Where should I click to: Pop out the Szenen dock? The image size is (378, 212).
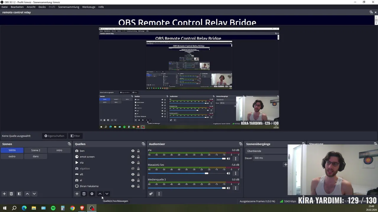[x=69, y=144]
